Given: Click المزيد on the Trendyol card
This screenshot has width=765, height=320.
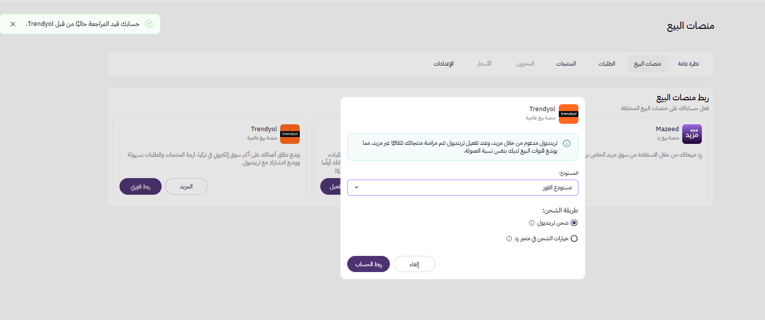Looking at the screenshot, I should coord(186,186).
